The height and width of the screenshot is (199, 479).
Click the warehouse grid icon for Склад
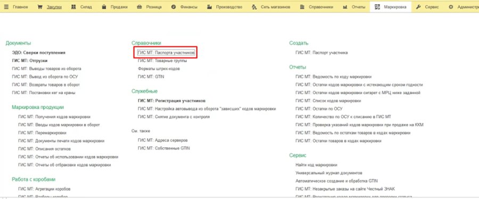(x=73, y=7)
